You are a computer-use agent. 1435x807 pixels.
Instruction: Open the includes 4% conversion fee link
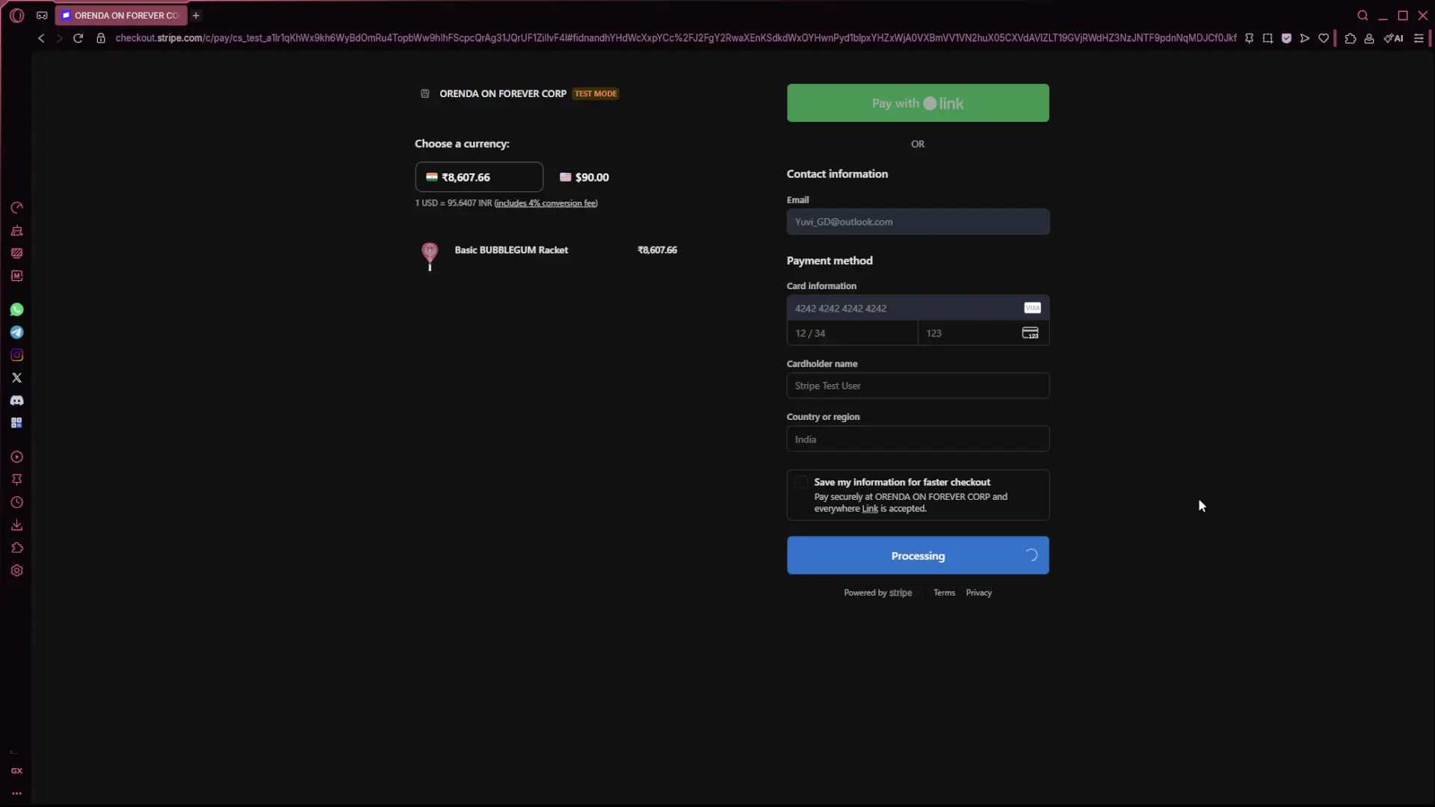[546, 203]
